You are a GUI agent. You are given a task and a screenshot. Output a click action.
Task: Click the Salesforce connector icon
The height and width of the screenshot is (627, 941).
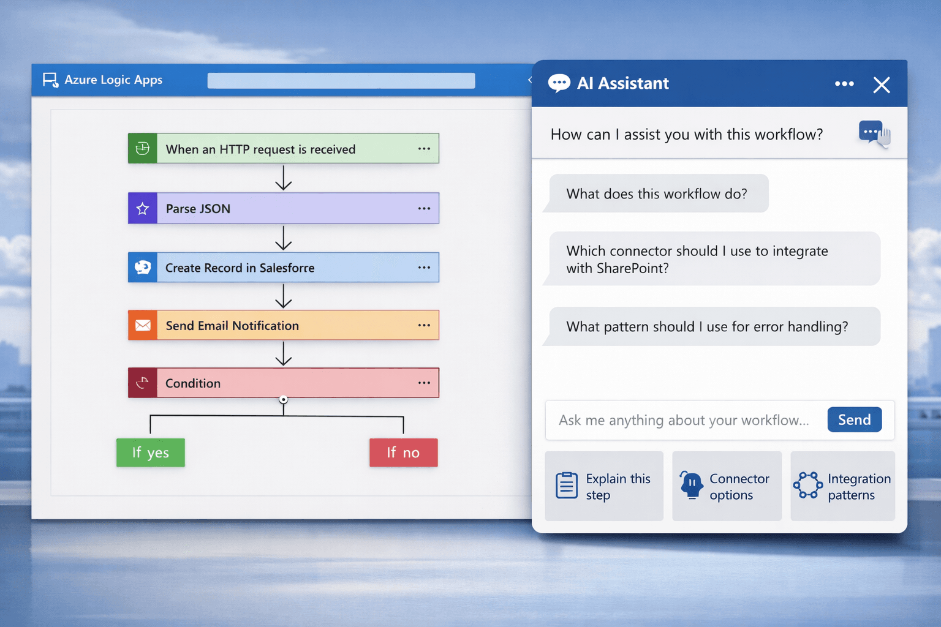[x=142, y=268]
